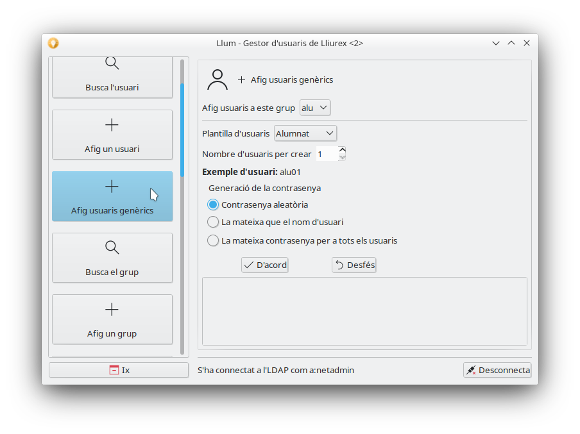Screen dimensions: 580x434
Task: Click the Desconnecta button
Action: pos(497,370)
